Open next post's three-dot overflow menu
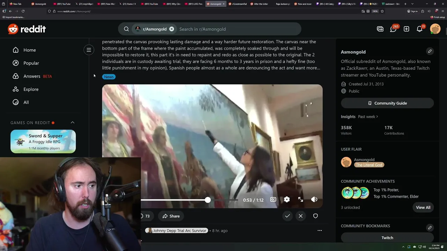This screenshot has height=251, width=447. click(x=320, y=230)
